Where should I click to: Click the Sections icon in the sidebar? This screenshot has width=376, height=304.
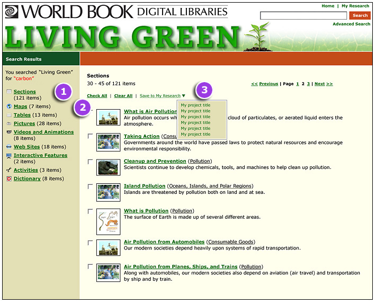coord(9,91)
